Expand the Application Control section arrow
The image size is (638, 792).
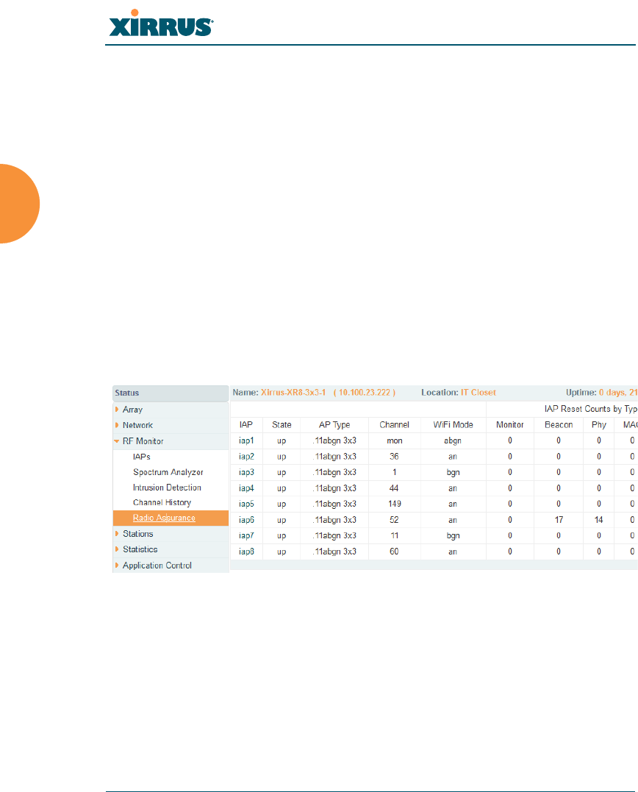117,566
